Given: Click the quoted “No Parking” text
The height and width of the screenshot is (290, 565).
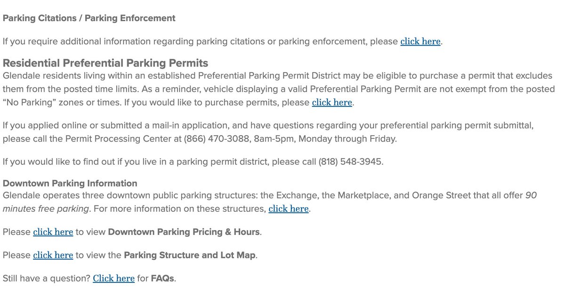Looking at the screenshot, I should pos(30,102).
